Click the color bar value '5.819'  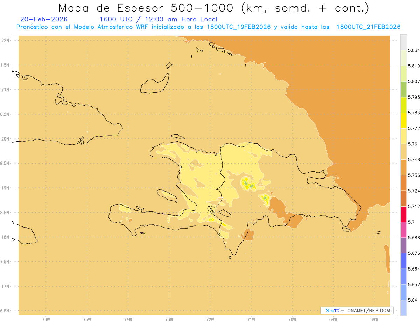pyautogui.click(x=414, y=66)
